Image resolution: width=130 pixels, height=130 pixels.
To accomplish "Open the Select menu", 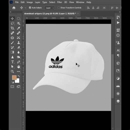I will 52,2.
